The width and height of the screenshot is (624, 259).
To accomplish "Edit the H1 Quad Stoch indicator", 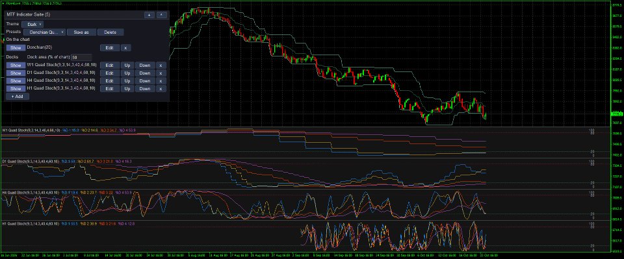I will pyautogui.click(x=109, y=88).
